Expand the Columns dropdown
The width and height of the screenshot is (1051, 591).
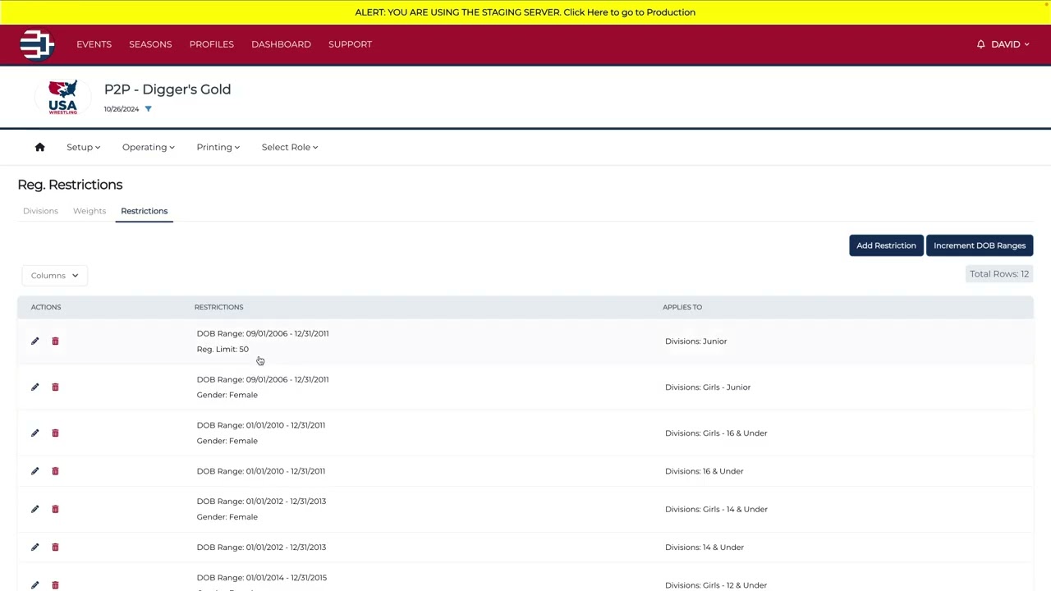(x=54, y=276)
